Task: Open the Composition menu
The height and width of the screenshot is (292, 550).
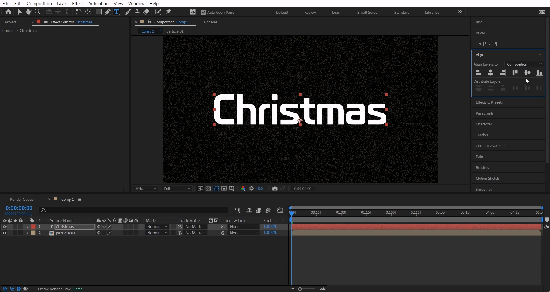Action: (39, 3)
